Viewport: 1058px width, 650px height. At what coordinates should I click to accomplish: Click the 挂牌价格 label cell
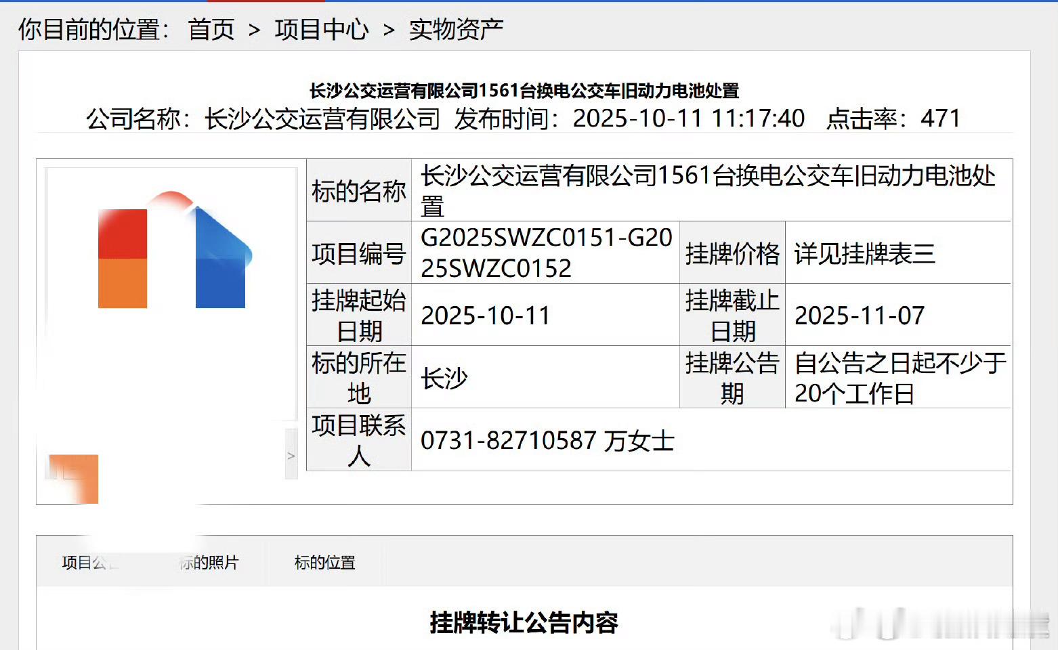tap(733, 253)
